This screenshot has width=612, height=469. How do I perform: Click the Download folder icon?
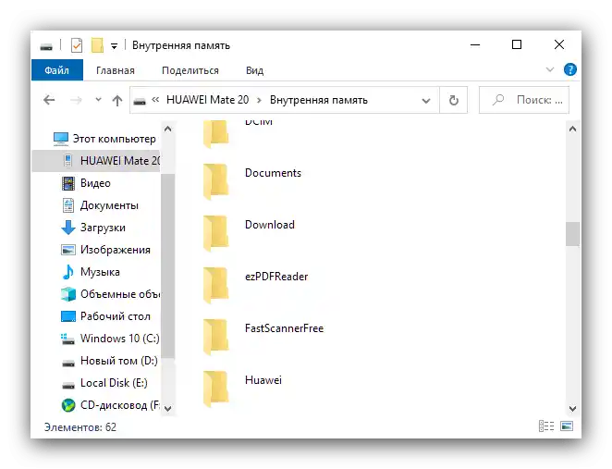point(215,233)
